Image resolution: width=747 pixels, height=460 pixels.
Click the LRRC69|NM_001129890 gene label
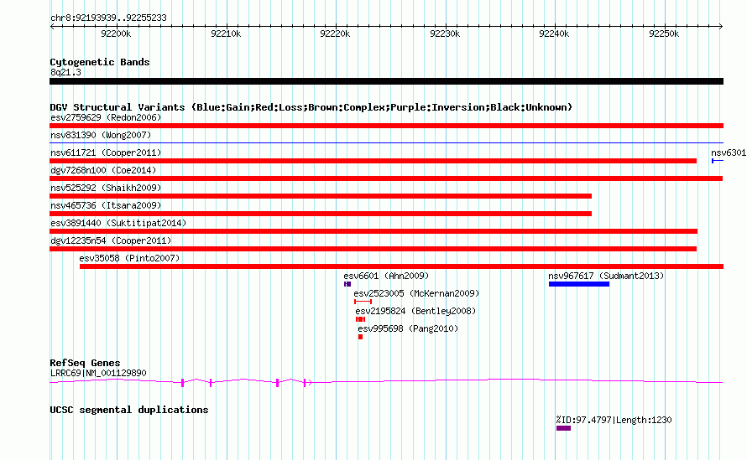98,374
